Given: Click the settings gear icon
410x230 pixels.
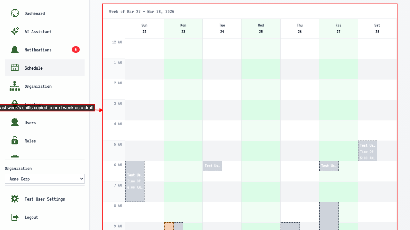Looking at the screenshot, I should coord(15,199).
